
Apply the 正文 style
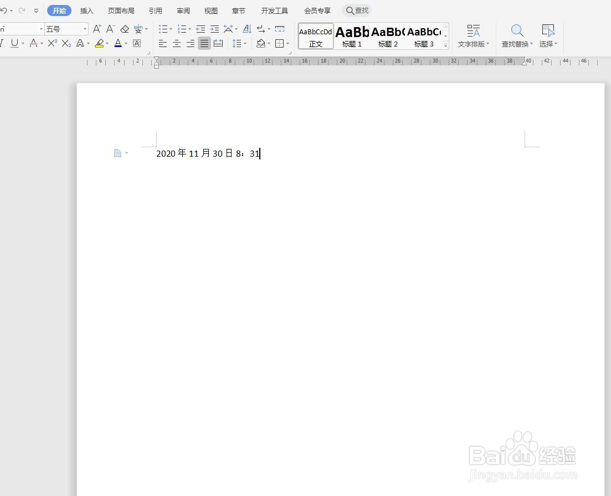tap(316, 36)
